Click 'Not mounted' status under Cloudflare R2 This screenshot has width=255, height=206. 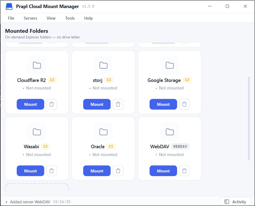point(38,88)
